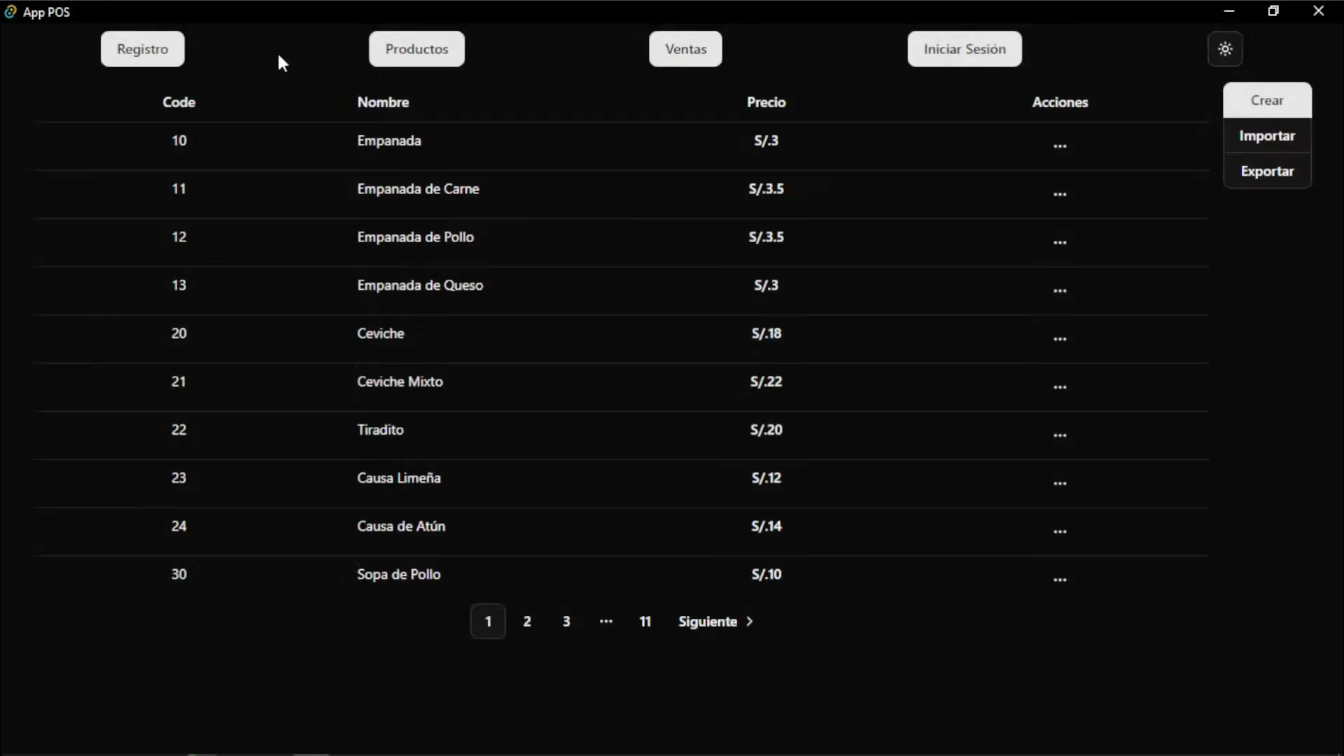Viewport: 1344px width, 756px height.
Task: Choose Exportar from the side menu
Action: point(1267,171)
